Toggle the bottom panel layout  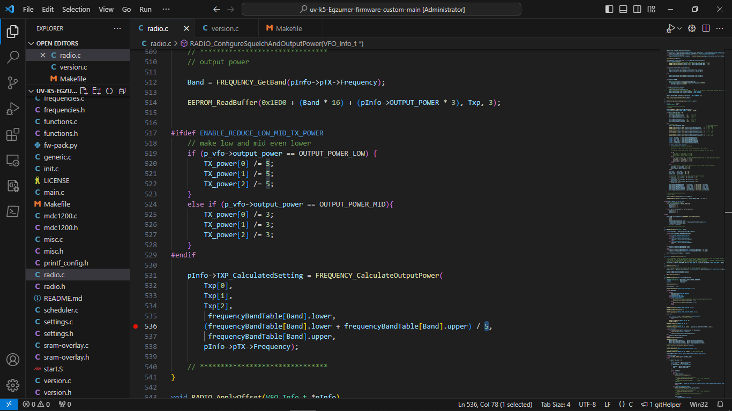tap(623, 10)
